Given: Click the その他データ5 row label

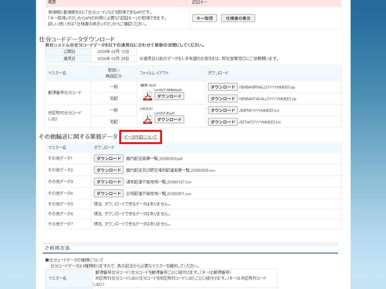Looking at the screenshot, I should 60,204.
